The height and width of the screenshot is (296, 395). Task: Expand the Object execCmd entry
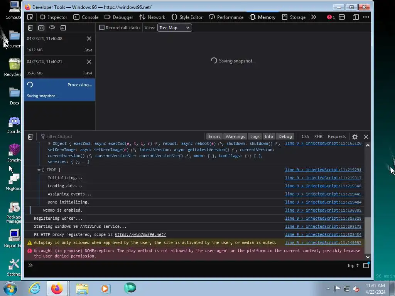pyautogui.click(x=49, y=143)
